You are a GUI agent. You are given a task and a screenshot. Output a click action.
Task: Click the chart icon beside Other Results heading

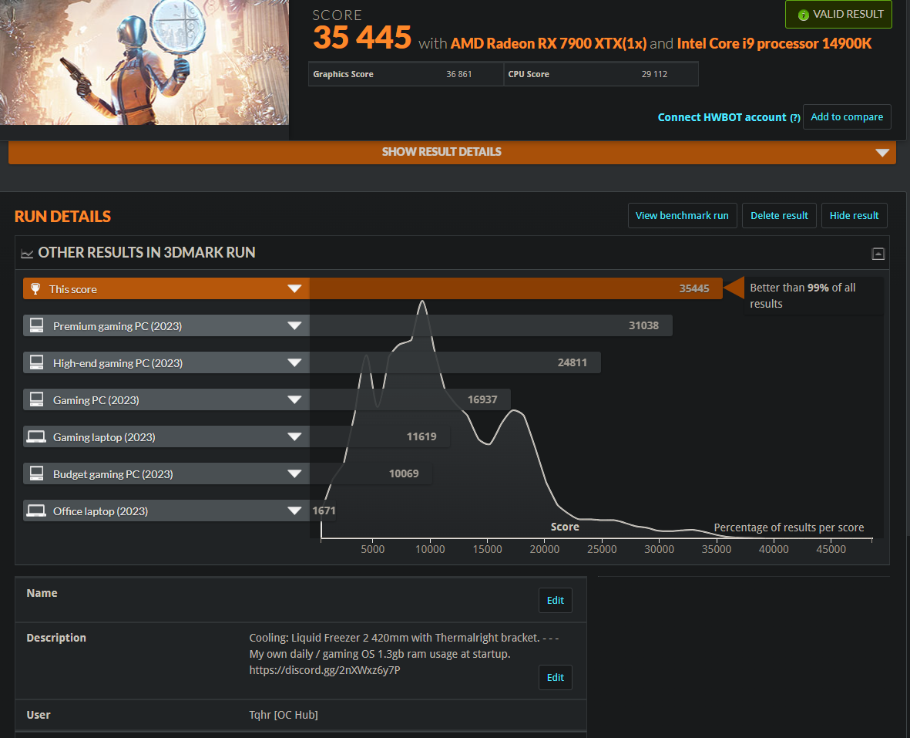(27, 253)
